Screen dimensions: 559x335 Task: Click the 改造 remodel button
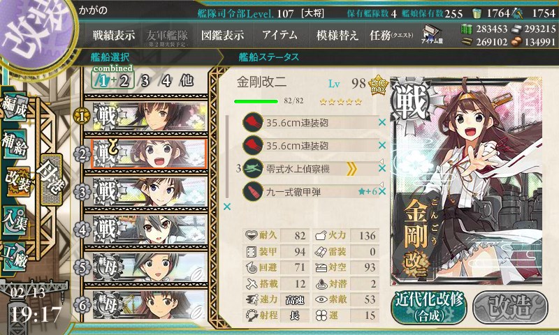[510, 307]
